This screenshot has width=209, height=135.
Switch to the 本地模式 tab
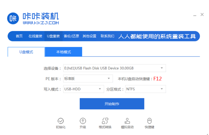tap(63, 52)
